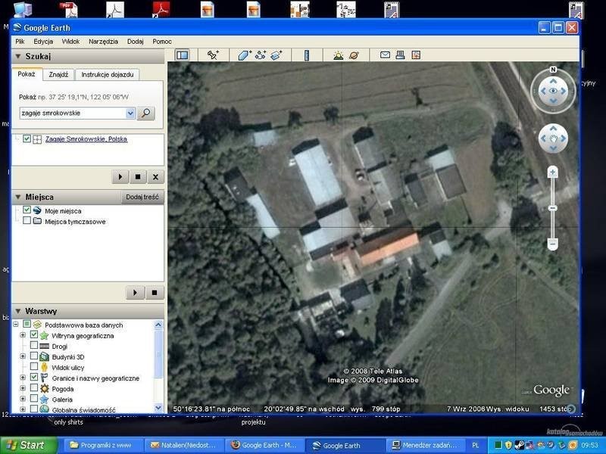Add a path from the toolbar

pyautogui.click(x=260, y=55)
